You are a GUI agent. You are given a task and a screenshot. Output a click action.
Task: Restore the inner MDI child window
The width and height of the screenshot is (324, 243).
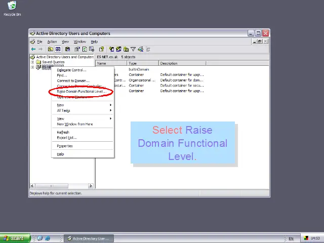coord(260,42)
